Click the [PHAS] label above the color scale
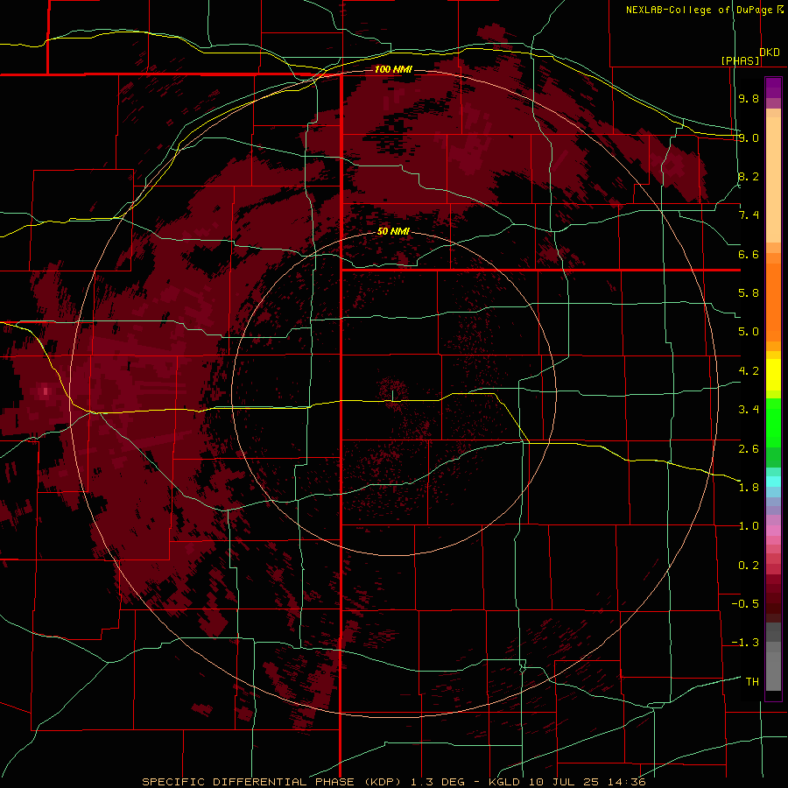 pyautogui.click(x=740, y=61)
